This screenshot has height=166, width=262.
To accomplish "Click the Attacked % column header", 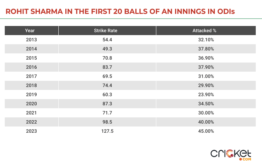I will (x=203, y=30).
